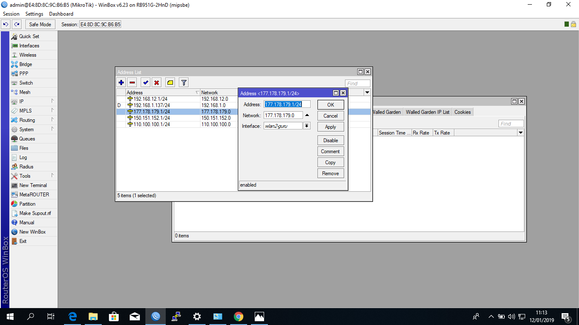Select address row 150.151.152.1/24

[x=177, y=118]
